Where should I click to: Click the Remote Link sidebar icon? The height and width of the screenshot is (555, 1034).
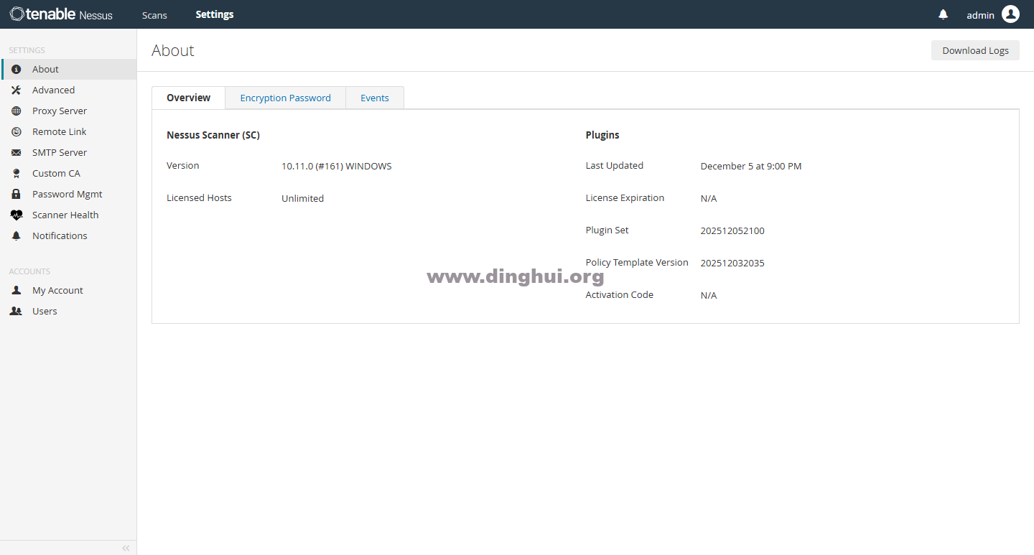(16, 132)
